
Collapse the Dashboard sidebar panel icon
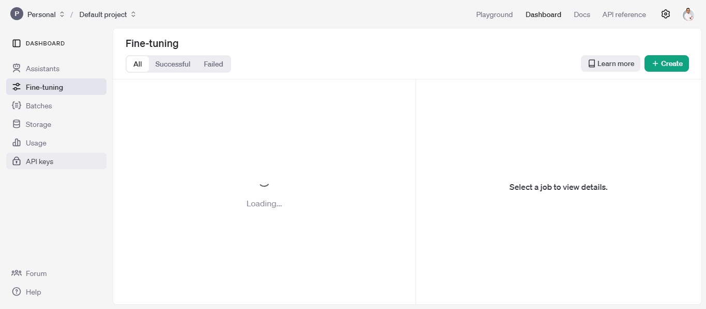tap(17, 43)
